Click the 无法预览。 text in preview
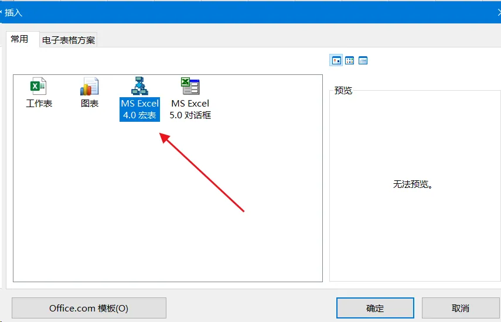This screenshot has width=501, height=322. pyautogui.click(x=413, y=184)
